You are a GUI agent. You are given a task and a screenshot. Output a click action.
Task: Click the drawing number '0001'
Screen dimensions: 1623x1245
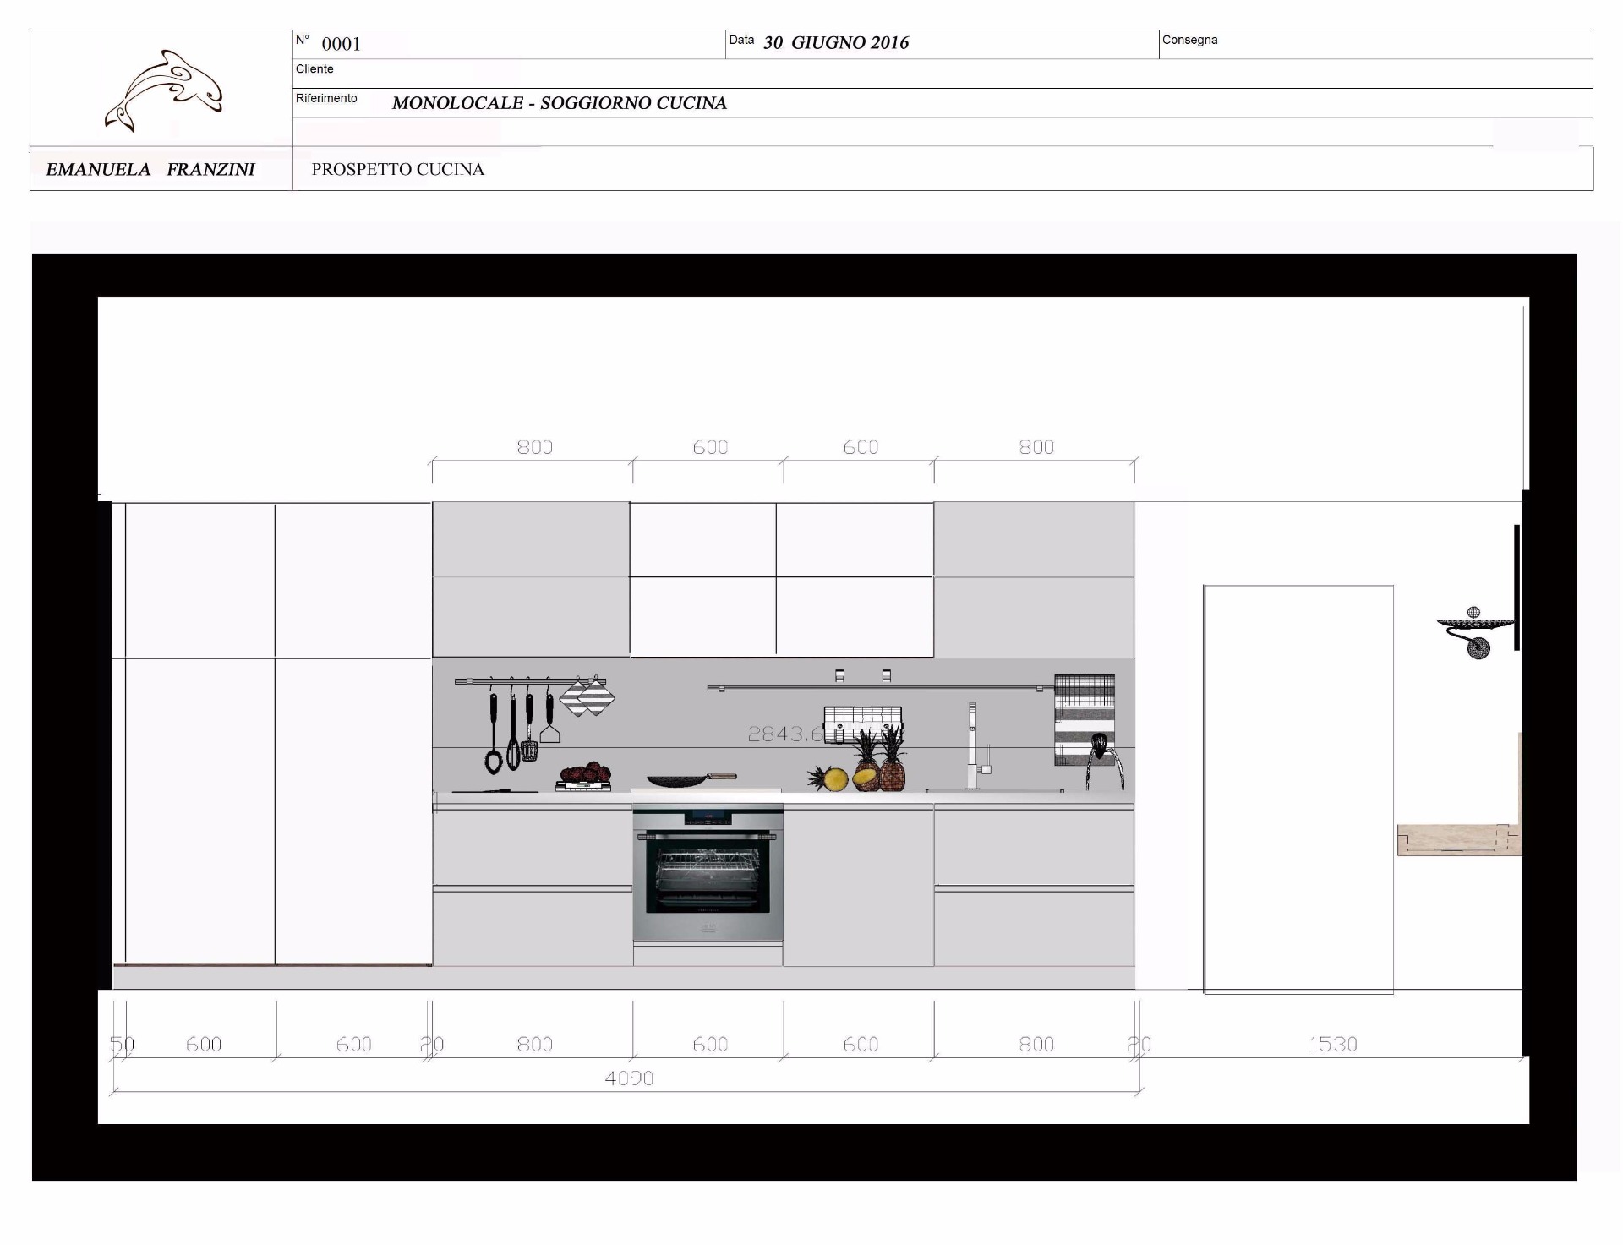click(x=342, y=44)
